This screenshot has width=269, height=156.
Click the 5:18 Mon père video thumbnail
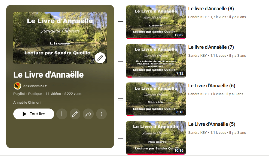tap(156, 99)
